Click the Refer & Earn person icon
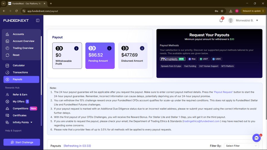 point(7,94)
